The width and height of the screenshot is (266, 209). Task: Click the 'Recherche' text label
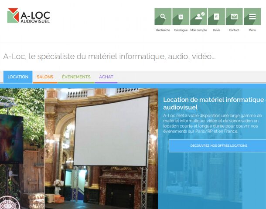click(x=163, y=30)
